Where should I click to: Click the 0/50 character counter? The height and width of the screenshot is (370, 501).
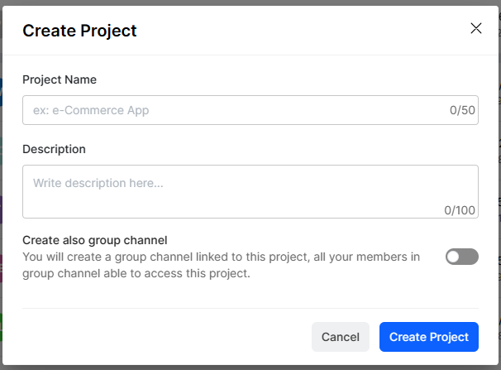pos(462,110)
